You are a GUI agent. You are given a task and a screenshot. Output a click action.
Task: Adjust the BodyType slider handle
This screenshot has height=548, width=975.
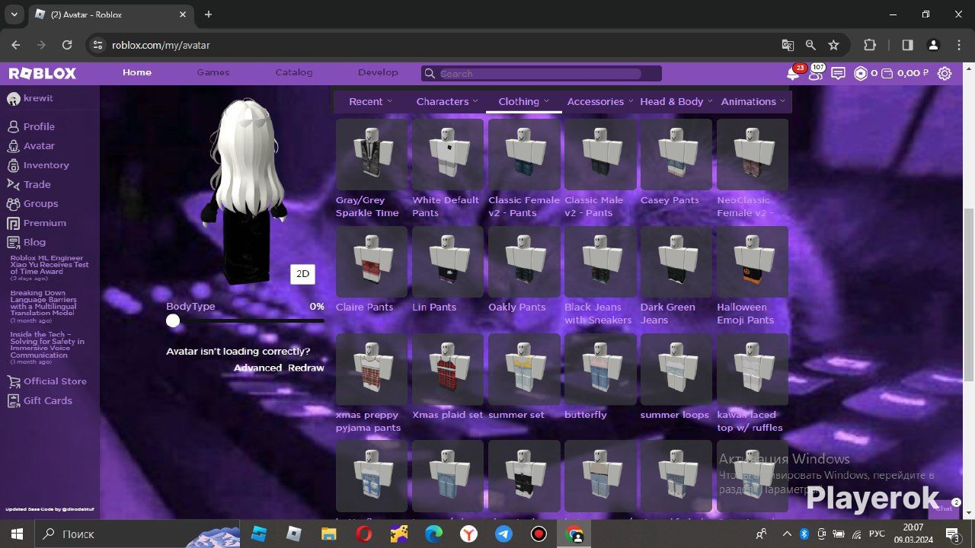tap(173, 321)
